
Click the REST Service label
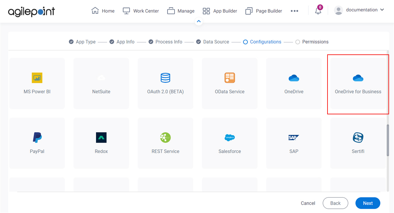pos(165,151)
